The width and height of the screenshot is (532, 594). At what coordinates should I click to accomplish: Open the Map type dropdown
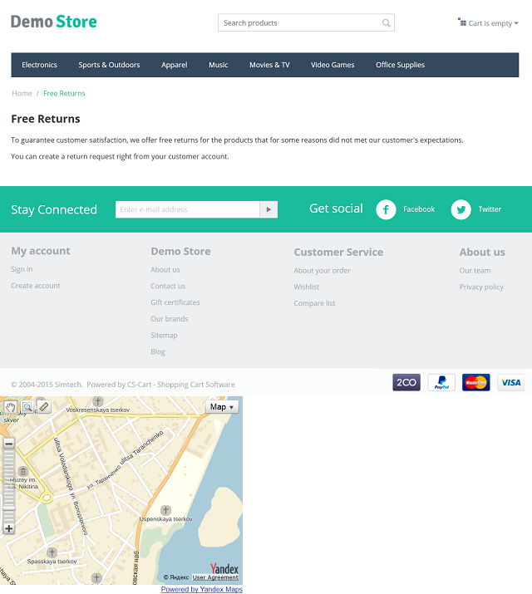click(222, 407)
